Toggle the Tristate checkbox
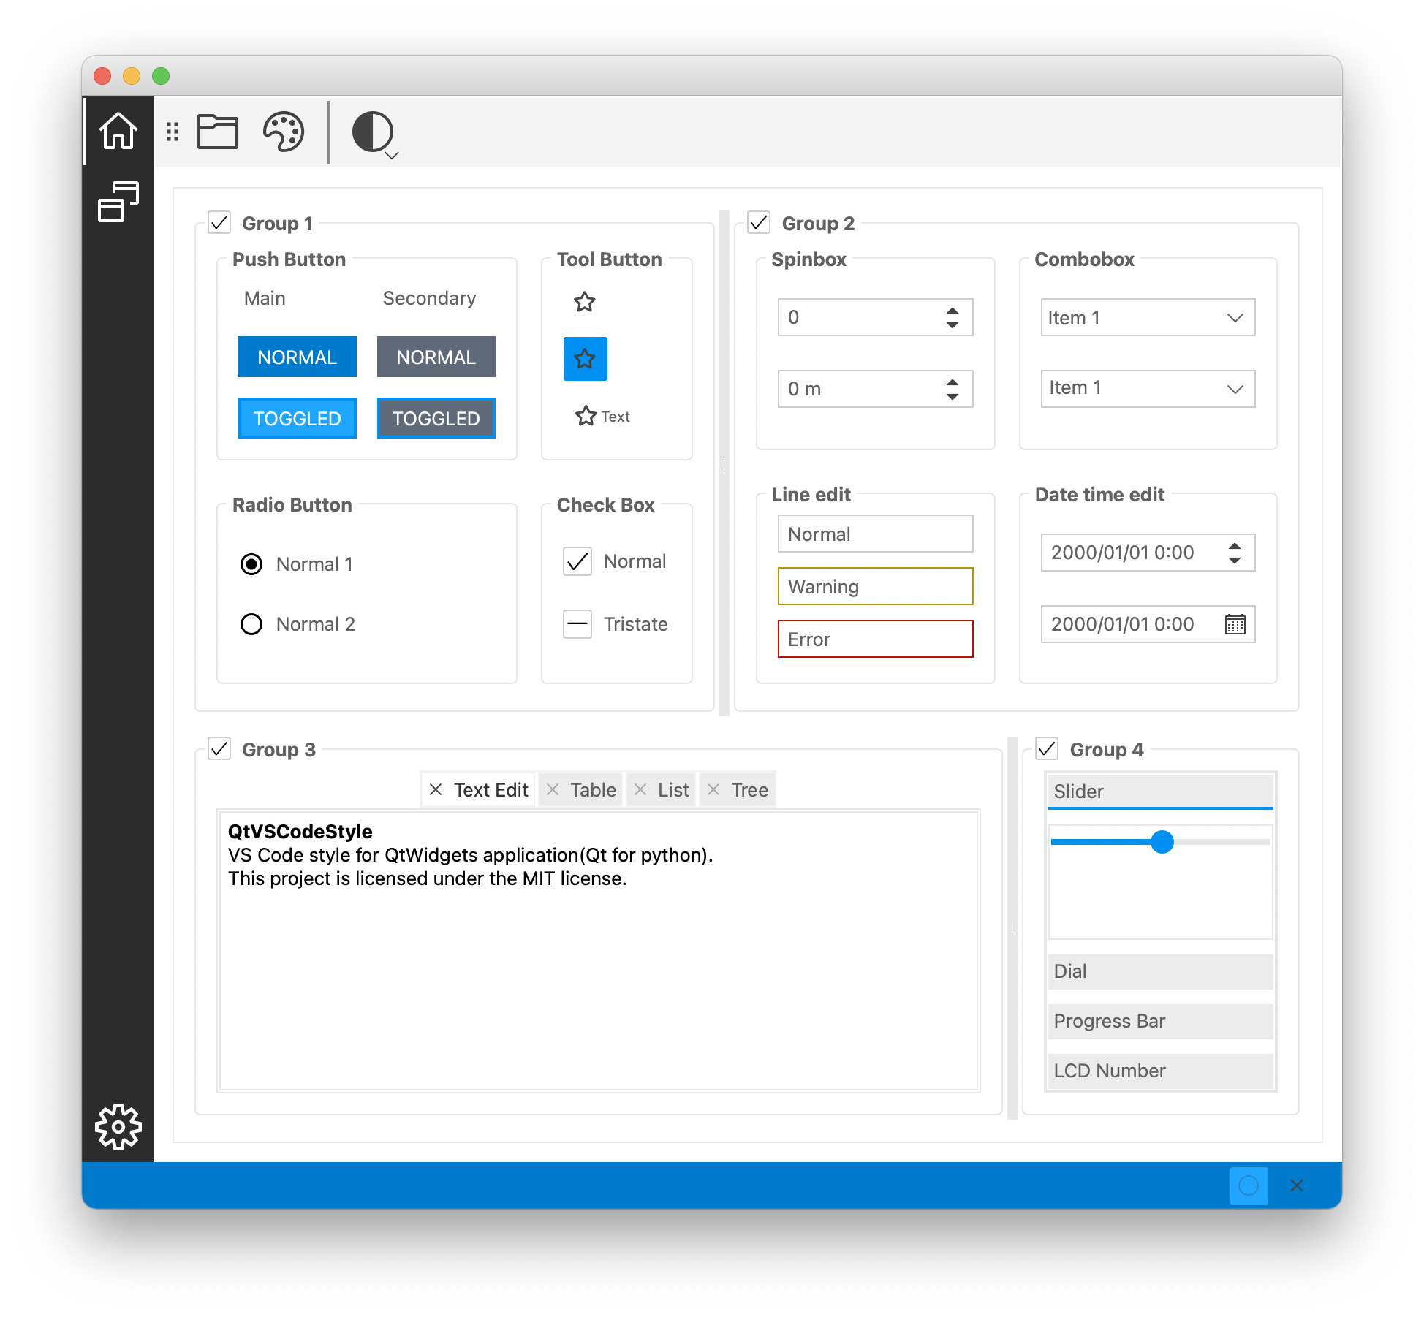This screenshot has height=1317, width=1424. coord(577,624)
